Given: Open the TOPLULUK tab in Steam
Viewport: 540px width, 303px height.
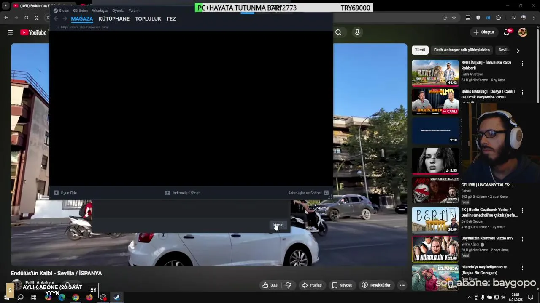Looking at the screenshot, I should click(148, 19).
